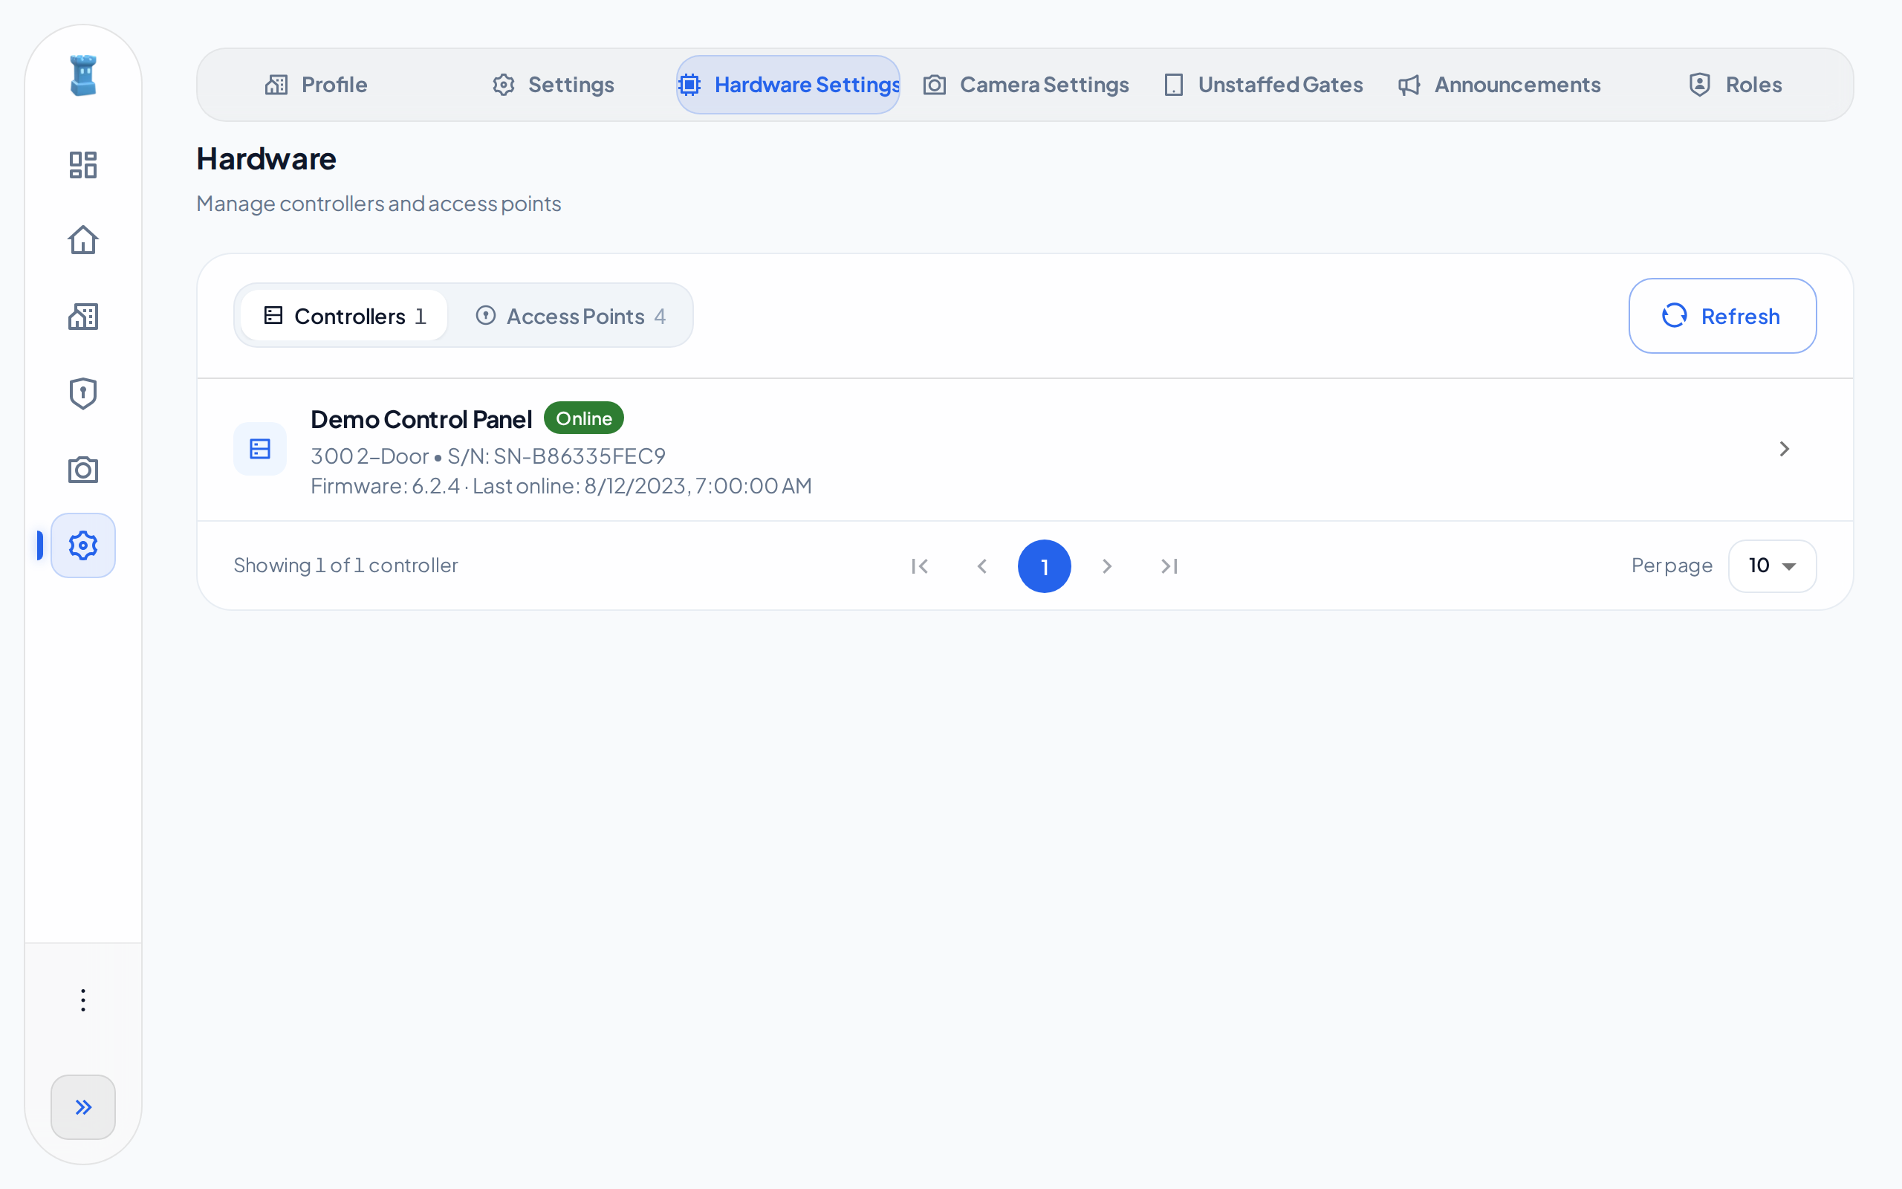1902x1189 pixels.
Task: Click the serial number SN-B86335FEC9 text
Action: pos(580,456)
